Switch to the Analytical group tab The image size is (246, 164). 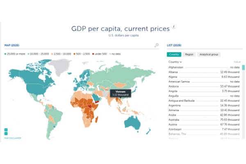tap(209, 55)
